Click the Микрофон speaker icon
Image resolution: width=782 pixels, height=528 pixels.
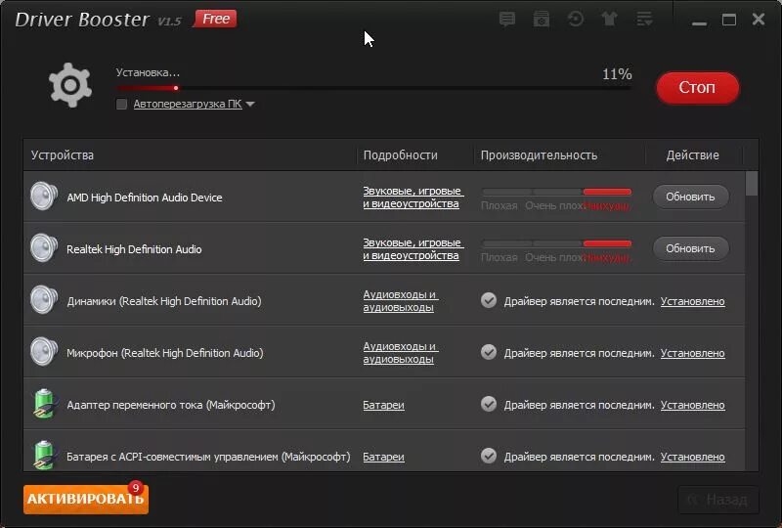click(44, 352)
